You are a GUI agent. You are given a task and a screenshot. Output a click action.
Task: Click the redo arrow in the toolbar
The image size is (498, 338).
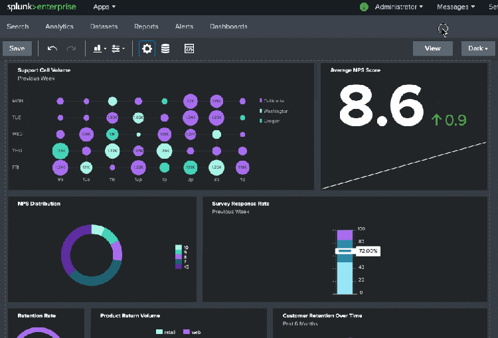(71, 48)
